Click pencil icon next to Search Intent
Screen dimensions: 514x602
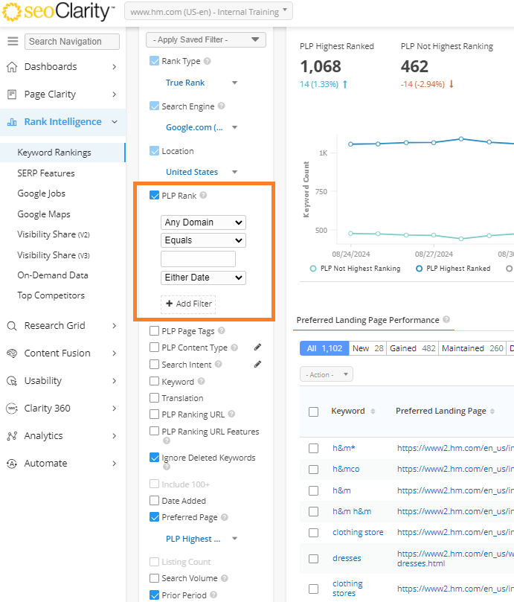(x=257, y=364)
